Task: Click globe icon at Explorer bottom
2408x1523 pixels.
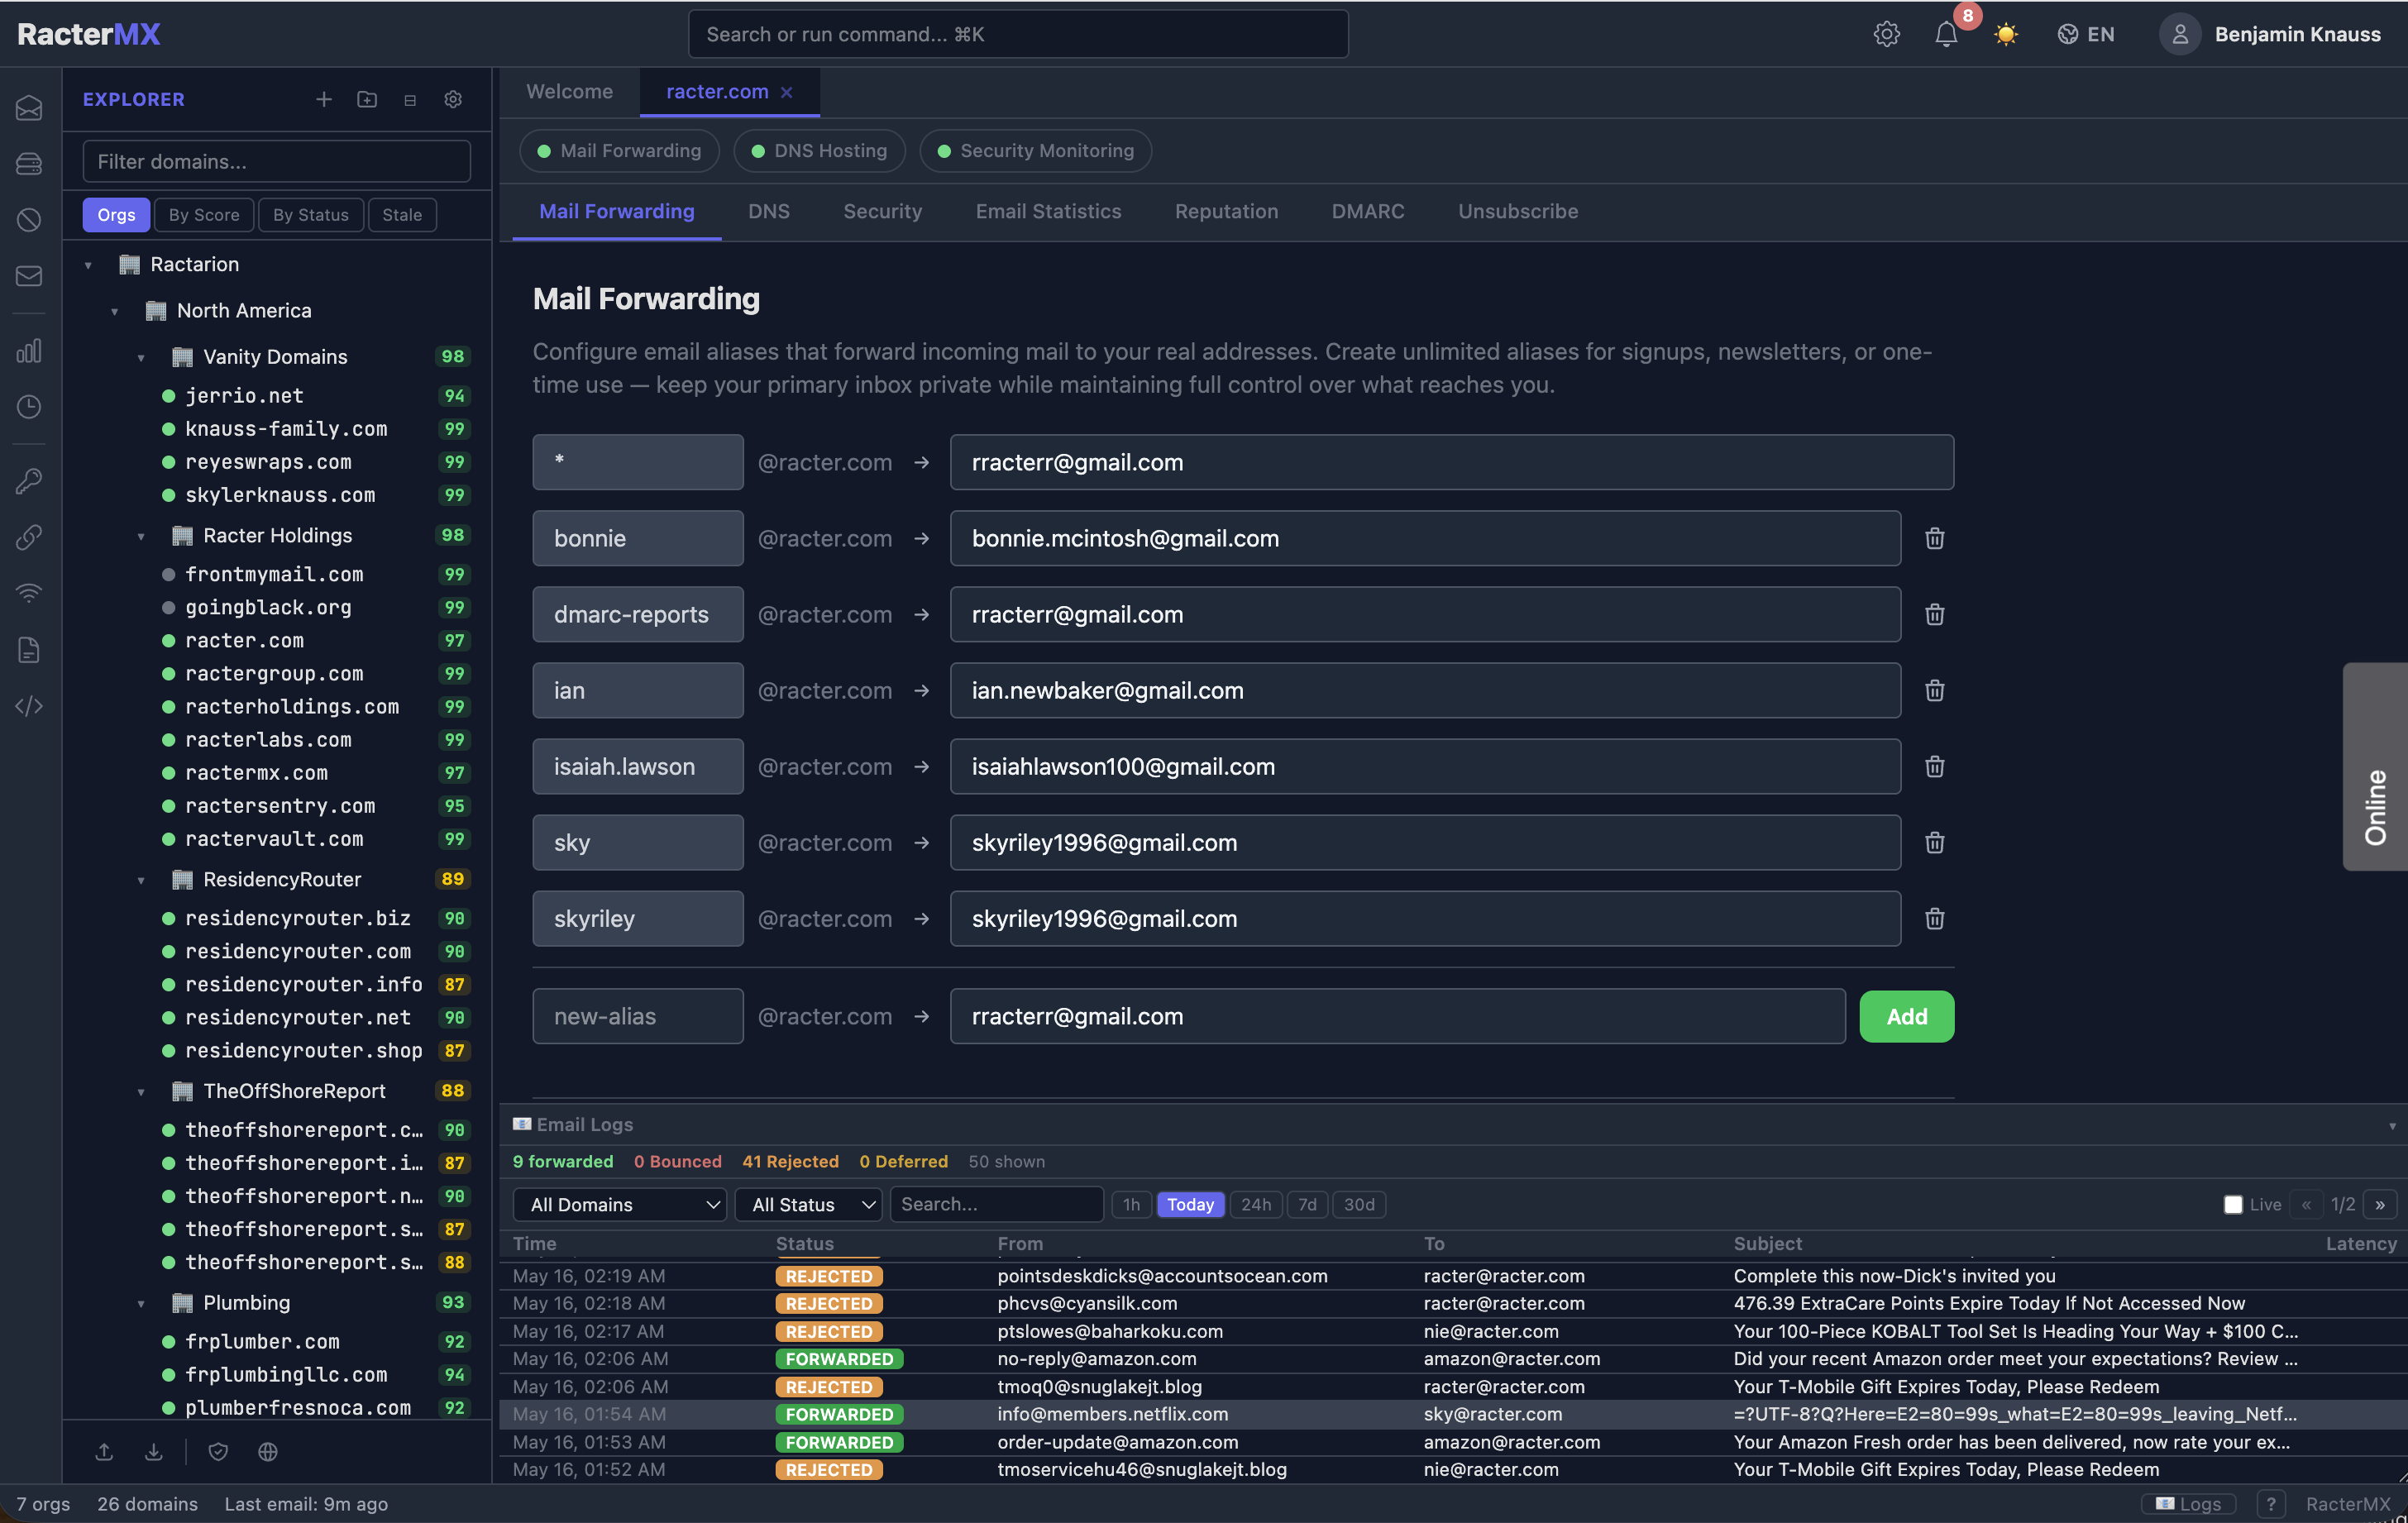Action: pyautogui.click(x=267, y=1452)
